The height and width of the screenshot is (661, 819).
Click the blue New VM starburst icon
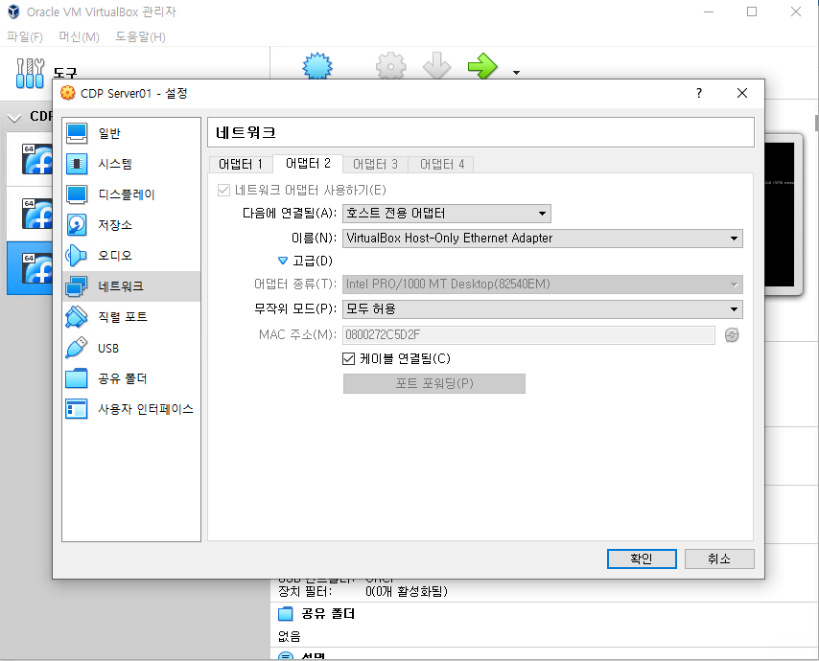(317, 66)
